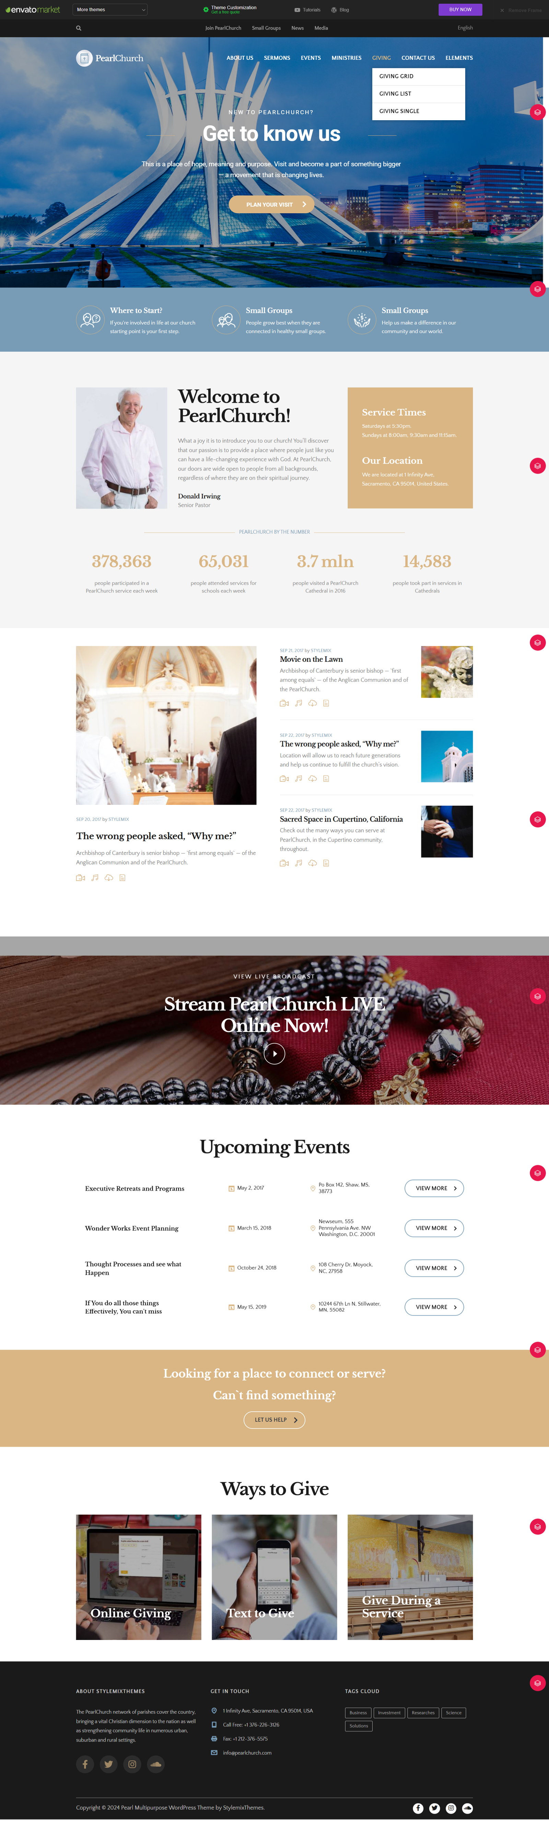Click the Plan Your Visit button

point(272,204)
